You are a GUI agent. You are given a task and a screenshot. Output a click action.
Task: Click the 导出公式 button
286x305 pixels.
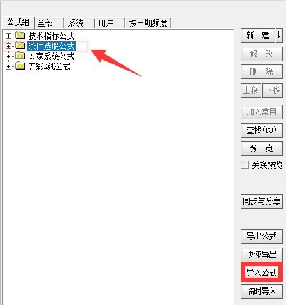(x=262, y=236)
